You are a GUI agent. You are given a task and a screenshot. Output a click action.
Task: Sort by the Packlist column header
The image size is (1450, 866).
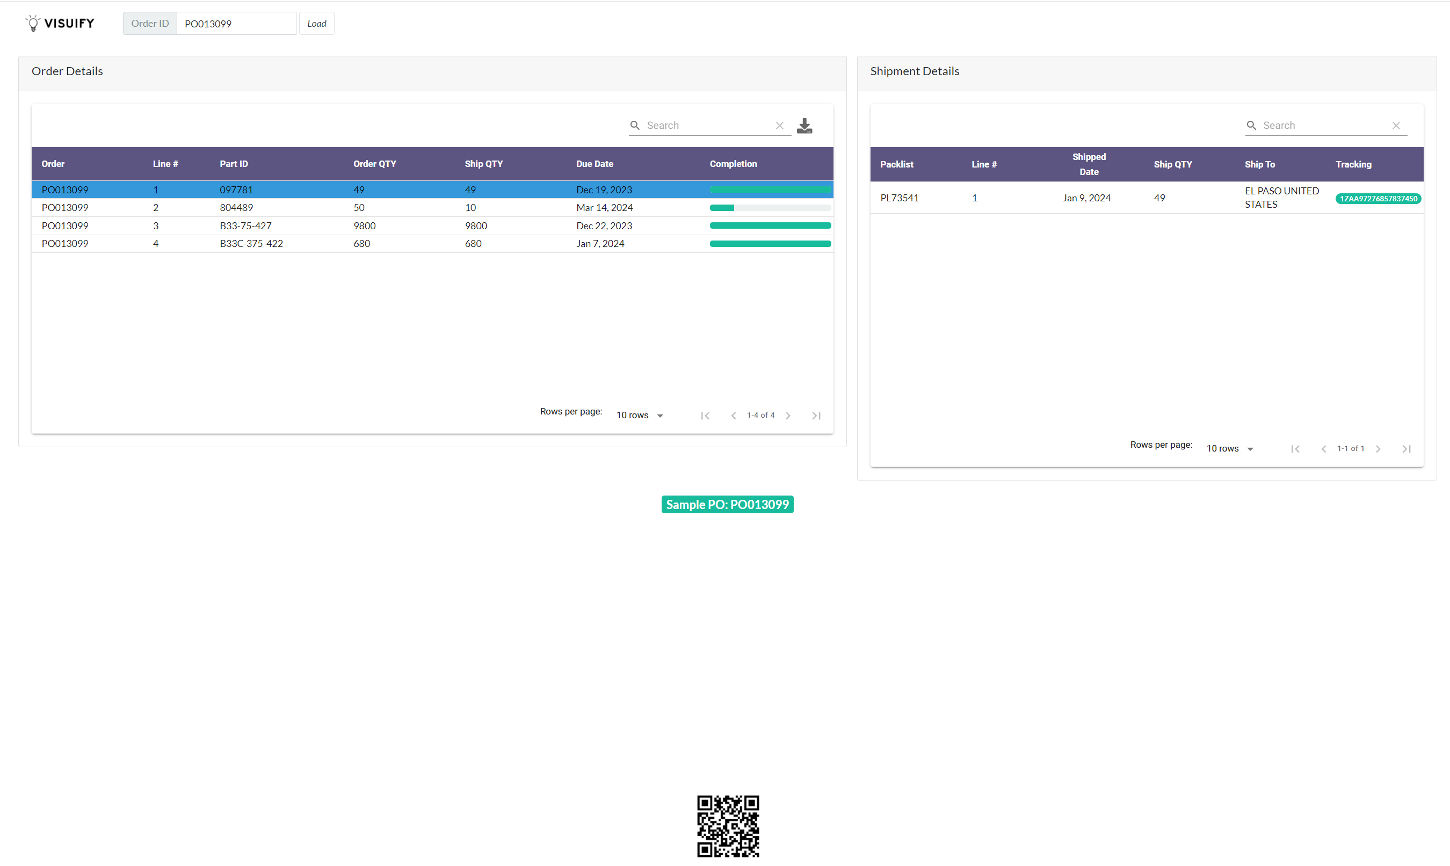tap(897, 165)
